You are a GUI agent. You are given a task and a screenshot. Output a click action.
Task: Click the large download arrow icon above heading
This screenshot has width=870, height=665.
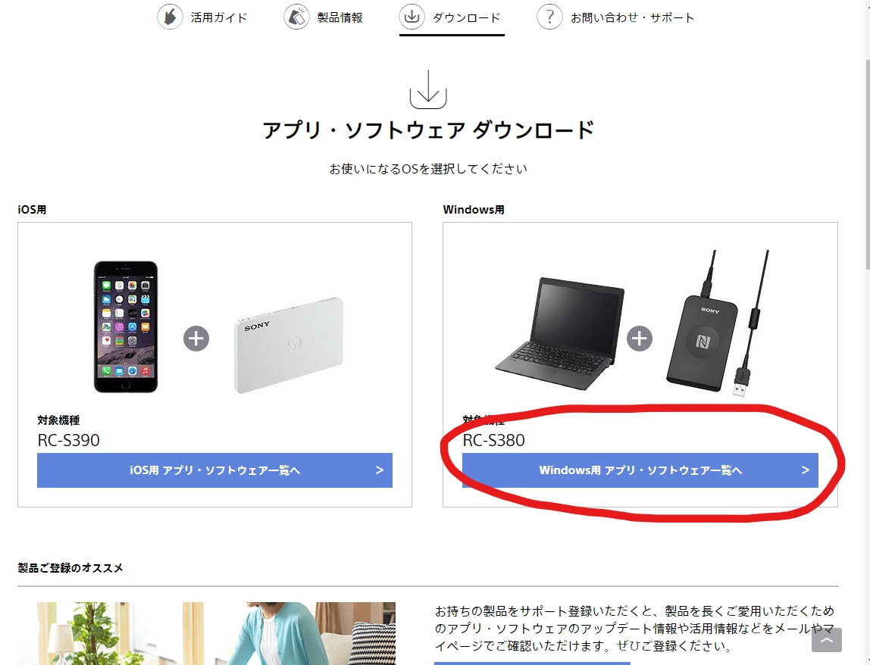click(x=428, y=89)
